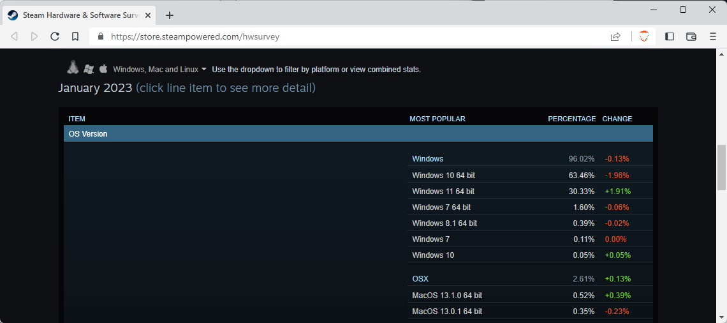Open the Brave wallet icon

691,36
